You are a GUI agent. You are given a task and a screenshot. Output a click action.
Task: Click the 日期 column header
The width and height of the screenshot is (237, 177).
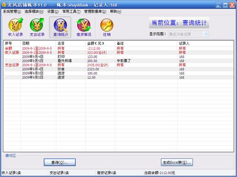click(x=38, y=43)
